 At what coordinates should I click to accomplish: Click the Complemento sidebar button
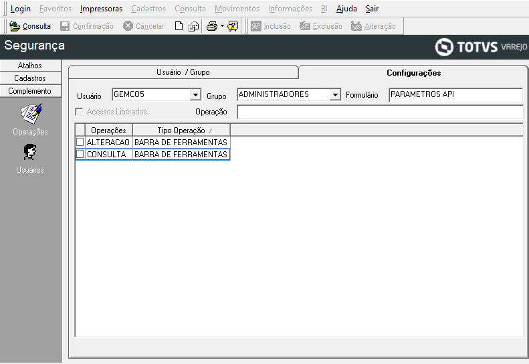pyautogui.click(x=30, y=91)
